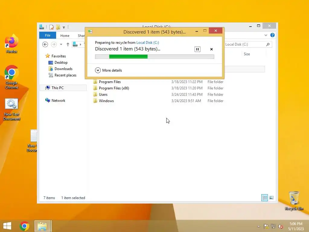Pause the recycle operation
The width and height of the screenshot is (309, 232).
(x=197, y=49)
